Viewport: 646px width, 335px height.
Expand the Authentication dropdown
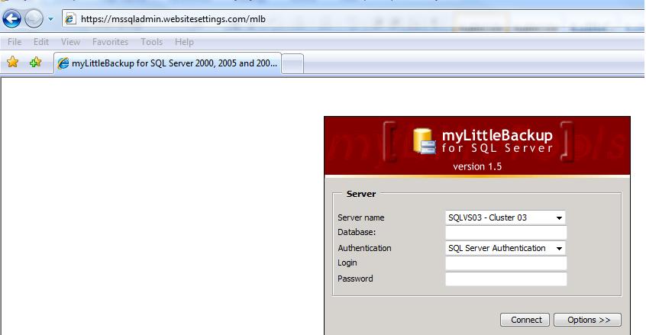coord(505,248)
